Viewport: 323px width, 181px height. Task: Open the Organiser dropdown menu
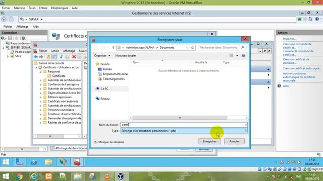102,56
